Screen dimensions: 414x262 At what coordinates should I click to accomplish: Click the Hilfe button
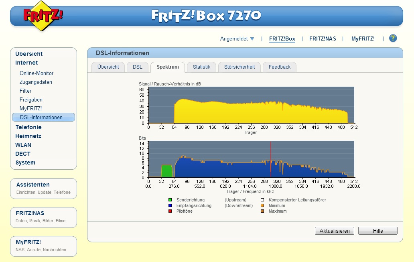(x=378, y=231)
